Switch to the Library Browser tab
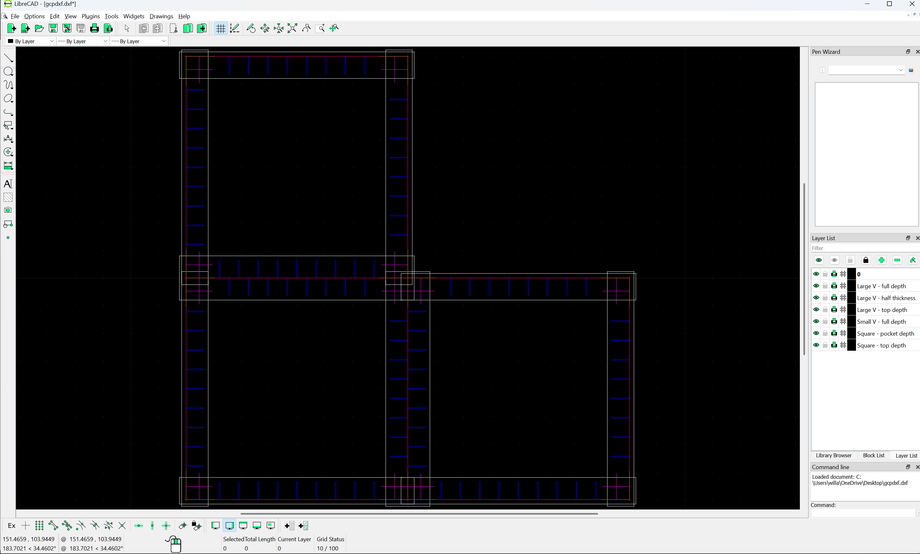This screenshot has height=554, width=920. [x=834, y=455]
